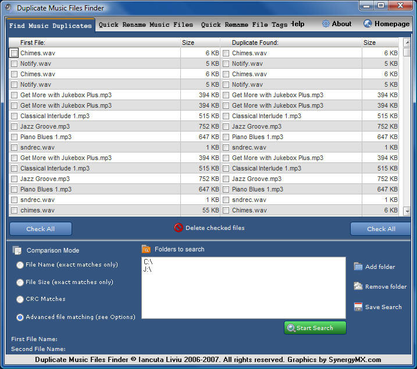Click the results scrollbar thumb
Viewport: 417px width, 369px height.
point(407,52)
